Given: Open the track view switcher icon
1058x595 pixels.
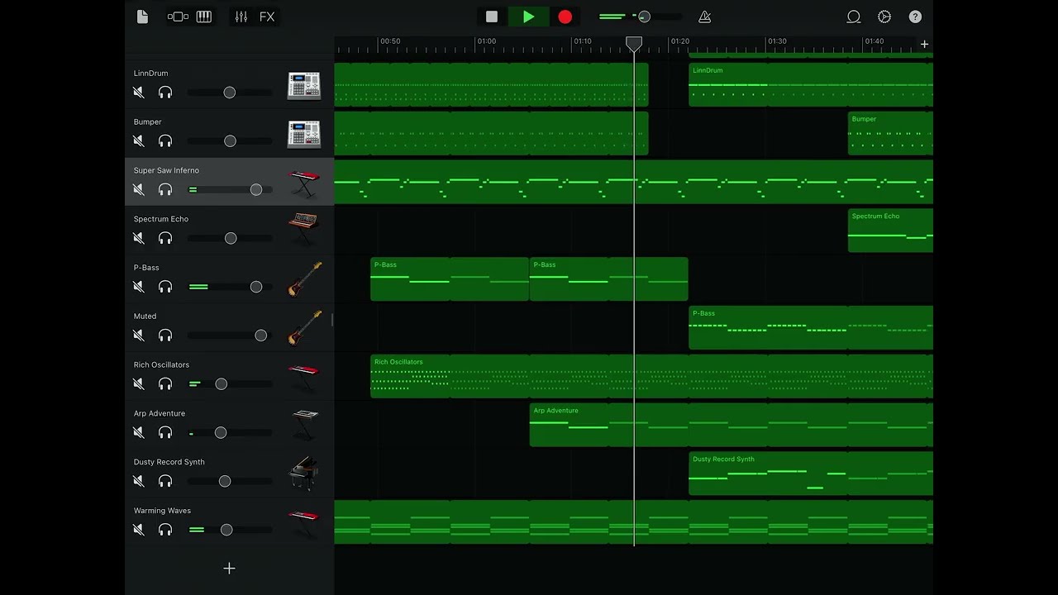Looking at the screenshot, I should [x=178, y=17].
